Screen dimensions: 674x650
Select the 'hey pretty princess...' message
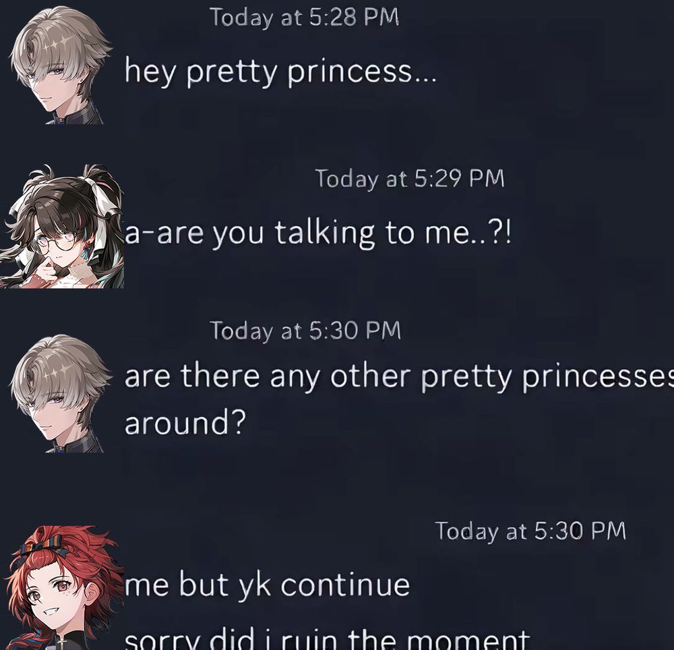tap(280, 71)
